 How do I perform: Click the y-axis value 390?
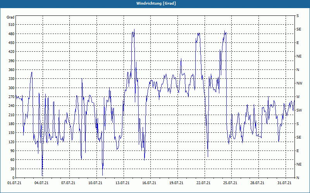coord(11,61)
